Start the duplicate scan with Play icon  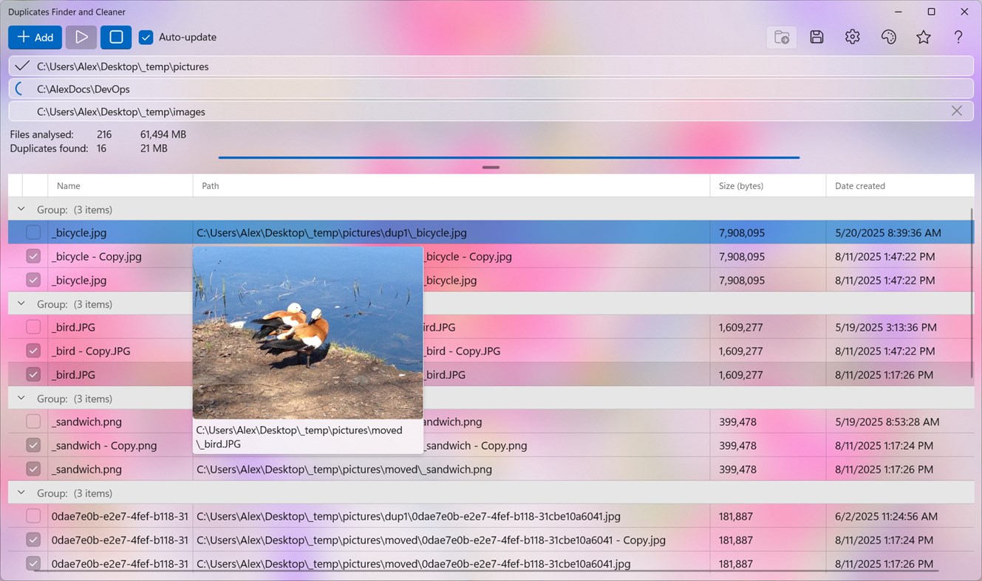[x=81, y=37]
